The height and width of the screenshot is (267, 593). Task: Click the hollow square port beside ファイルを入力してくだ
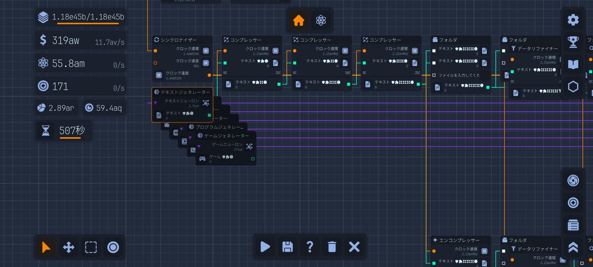[x=434, y=75]
